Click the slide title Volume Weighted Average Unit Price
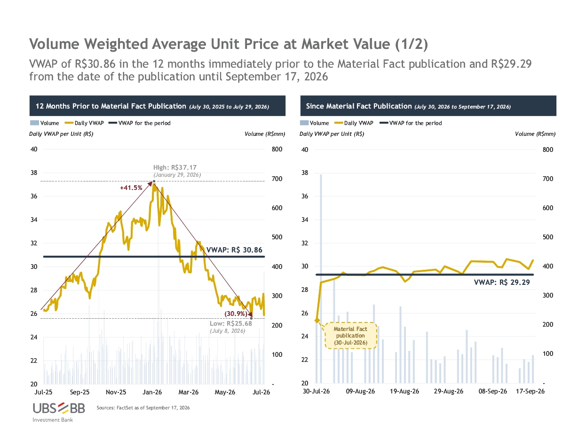Screen dimensions: 586x439 point(229,44)
